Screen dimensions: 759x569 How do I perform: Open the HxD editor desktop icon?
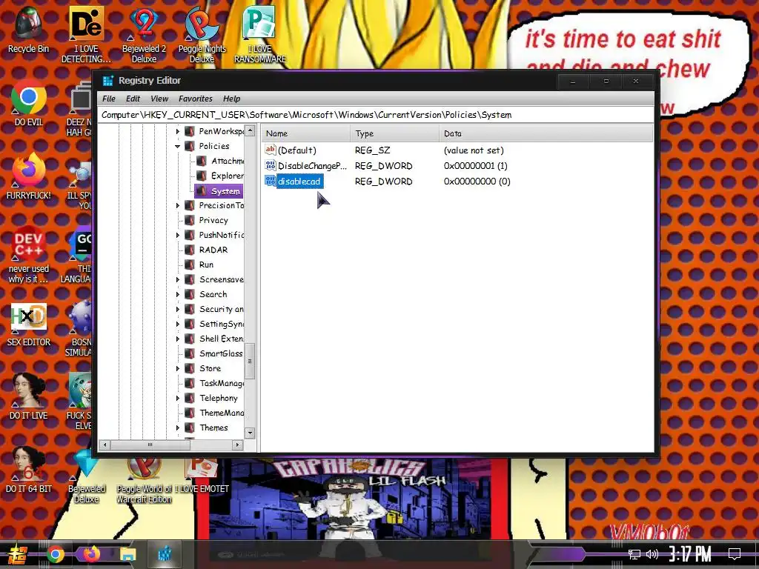click(x=29, y=325)
